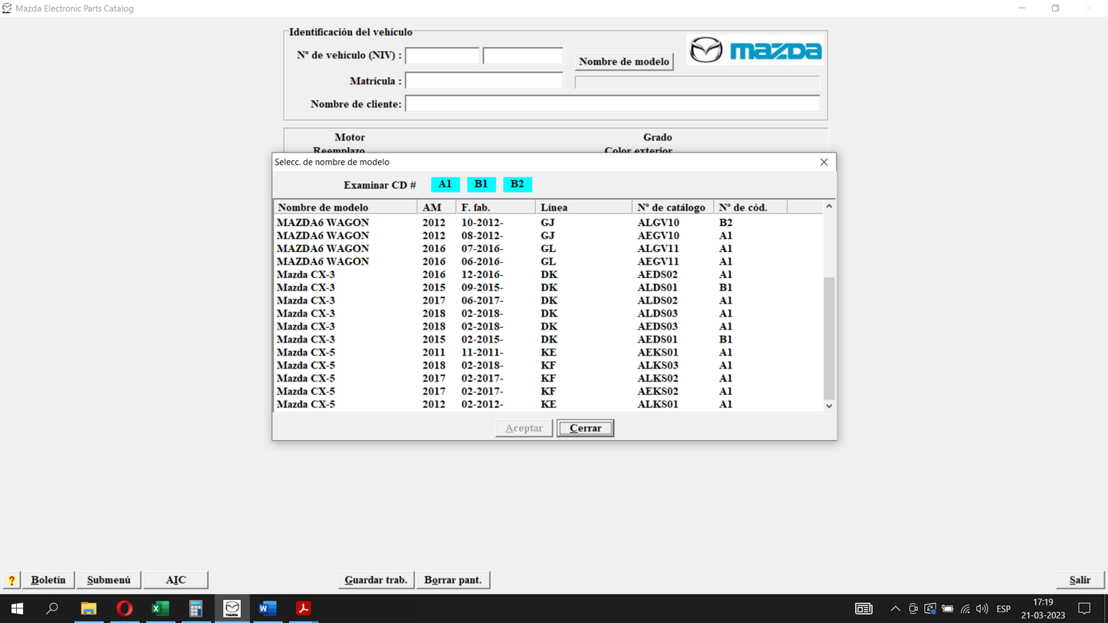Select Mazda CX-3 row AEDS03
This screenshot has width=1108, height=623.
(548, 327)
